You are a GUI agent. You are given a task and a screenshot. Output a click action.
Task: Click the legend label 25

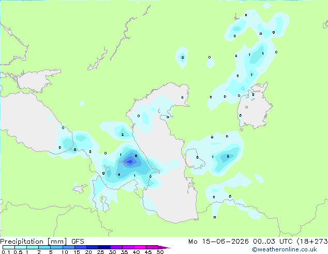pyautogui.click(x=100, y=252)
